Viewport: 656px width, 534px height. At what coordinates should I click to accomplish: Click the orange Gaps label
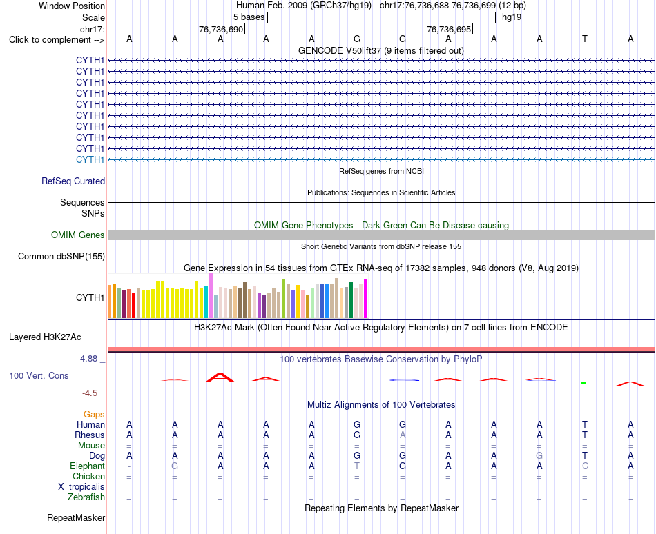(94, 414)
